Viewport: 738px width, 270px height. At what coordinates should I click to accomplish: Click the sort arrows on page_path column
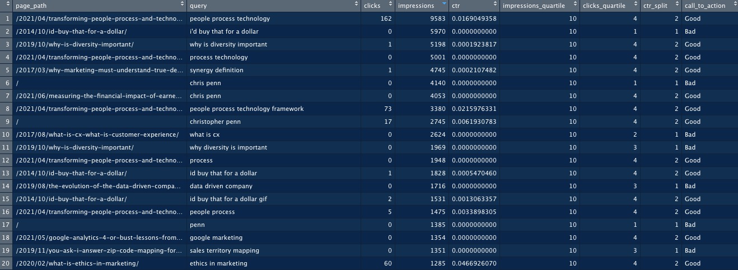(182, 5)
